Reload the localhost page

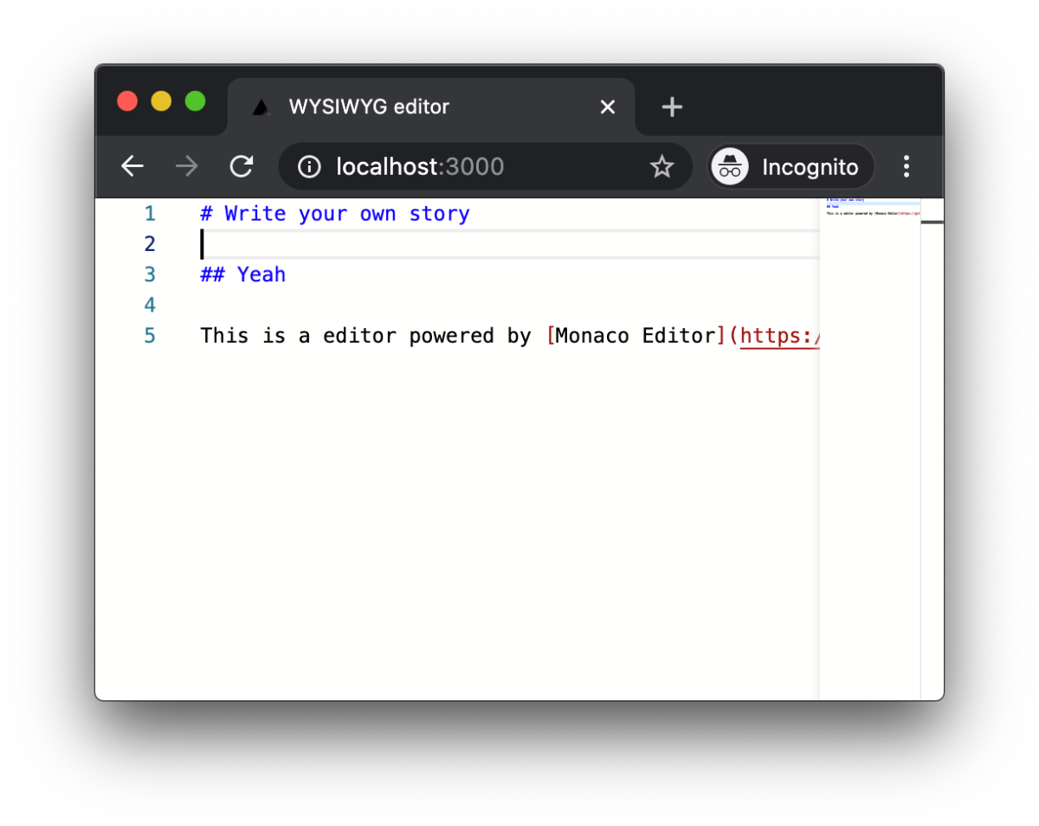click(241, 166)
